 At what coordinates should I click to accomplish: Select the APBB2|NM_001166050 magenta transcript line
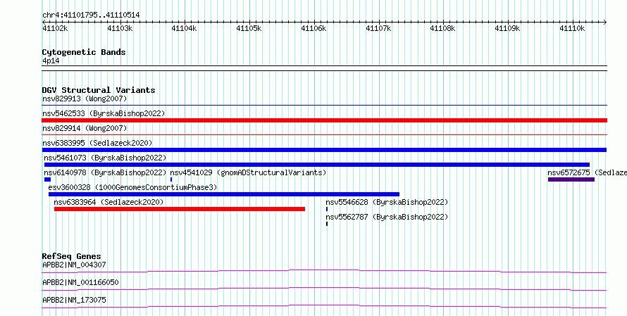click(324, 289)
